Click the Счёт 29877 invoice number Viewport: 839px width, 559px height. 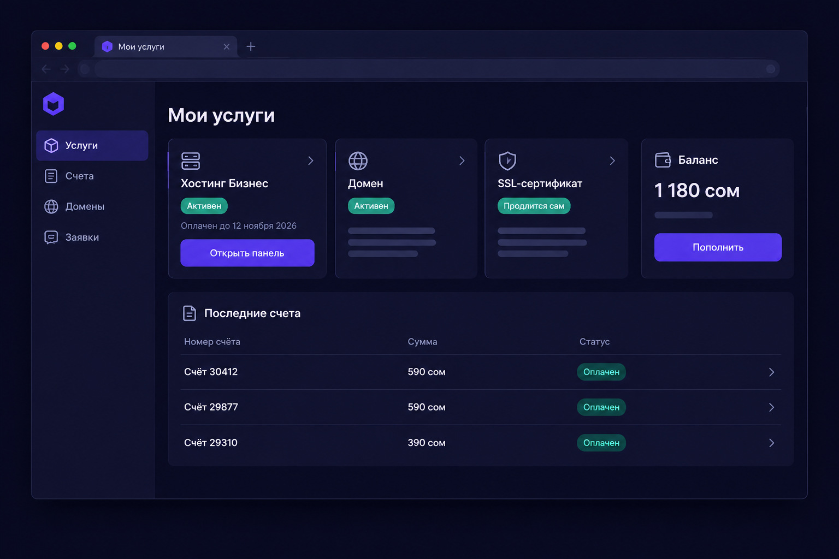211,407
